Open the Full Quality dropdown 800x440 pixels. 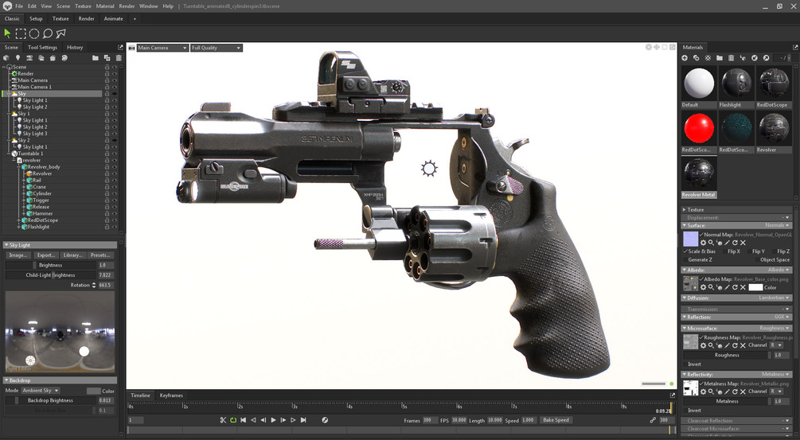click(217, 48)
